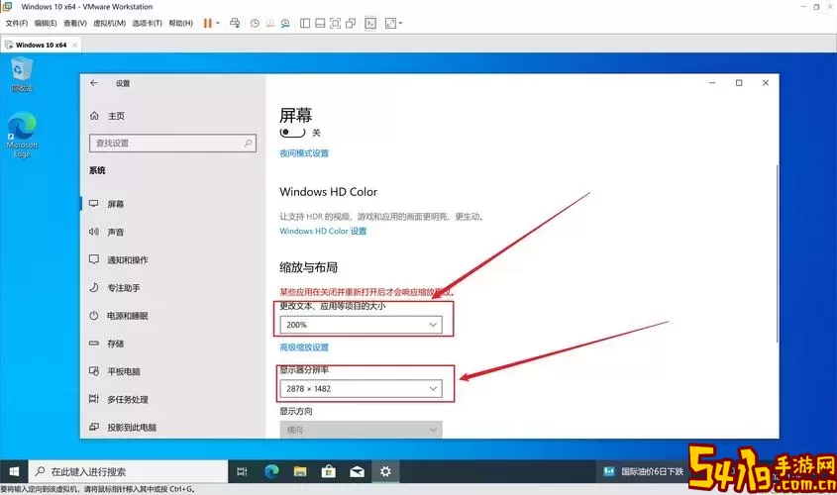This screenshot has height=495, width=837.
Task: Launch Edge from the taskbar
Action: [x=271, y=471]
